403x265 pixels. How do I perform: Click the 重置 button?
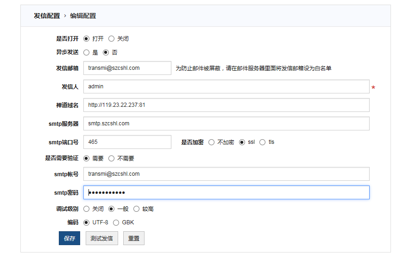(134, 238)
